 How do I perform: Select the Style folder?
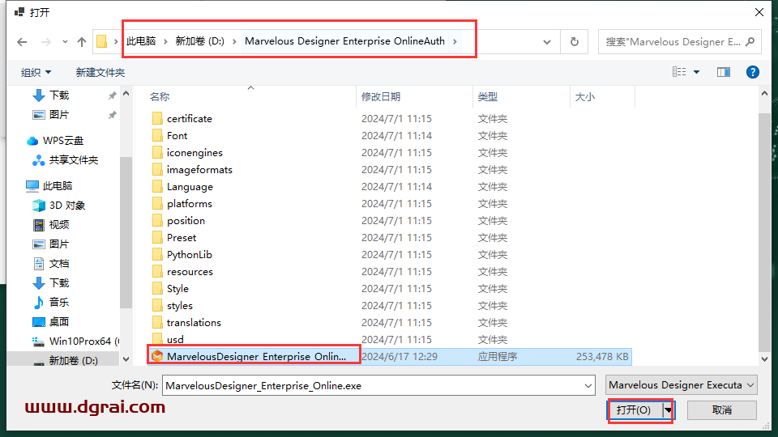pyautogui.click(x=177, y=288)
